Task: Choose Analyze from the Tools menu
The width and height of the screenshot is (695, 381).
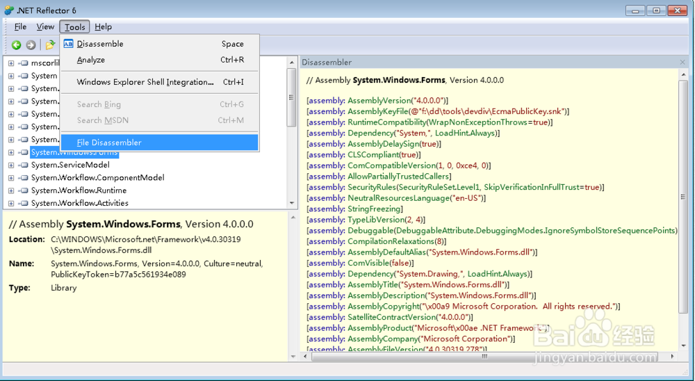Action: (x=160, y=60)
